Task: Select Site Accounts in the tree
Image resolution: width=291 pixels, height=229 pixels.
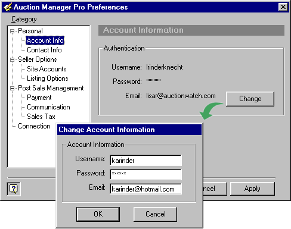Action: [x=47, y=69]
